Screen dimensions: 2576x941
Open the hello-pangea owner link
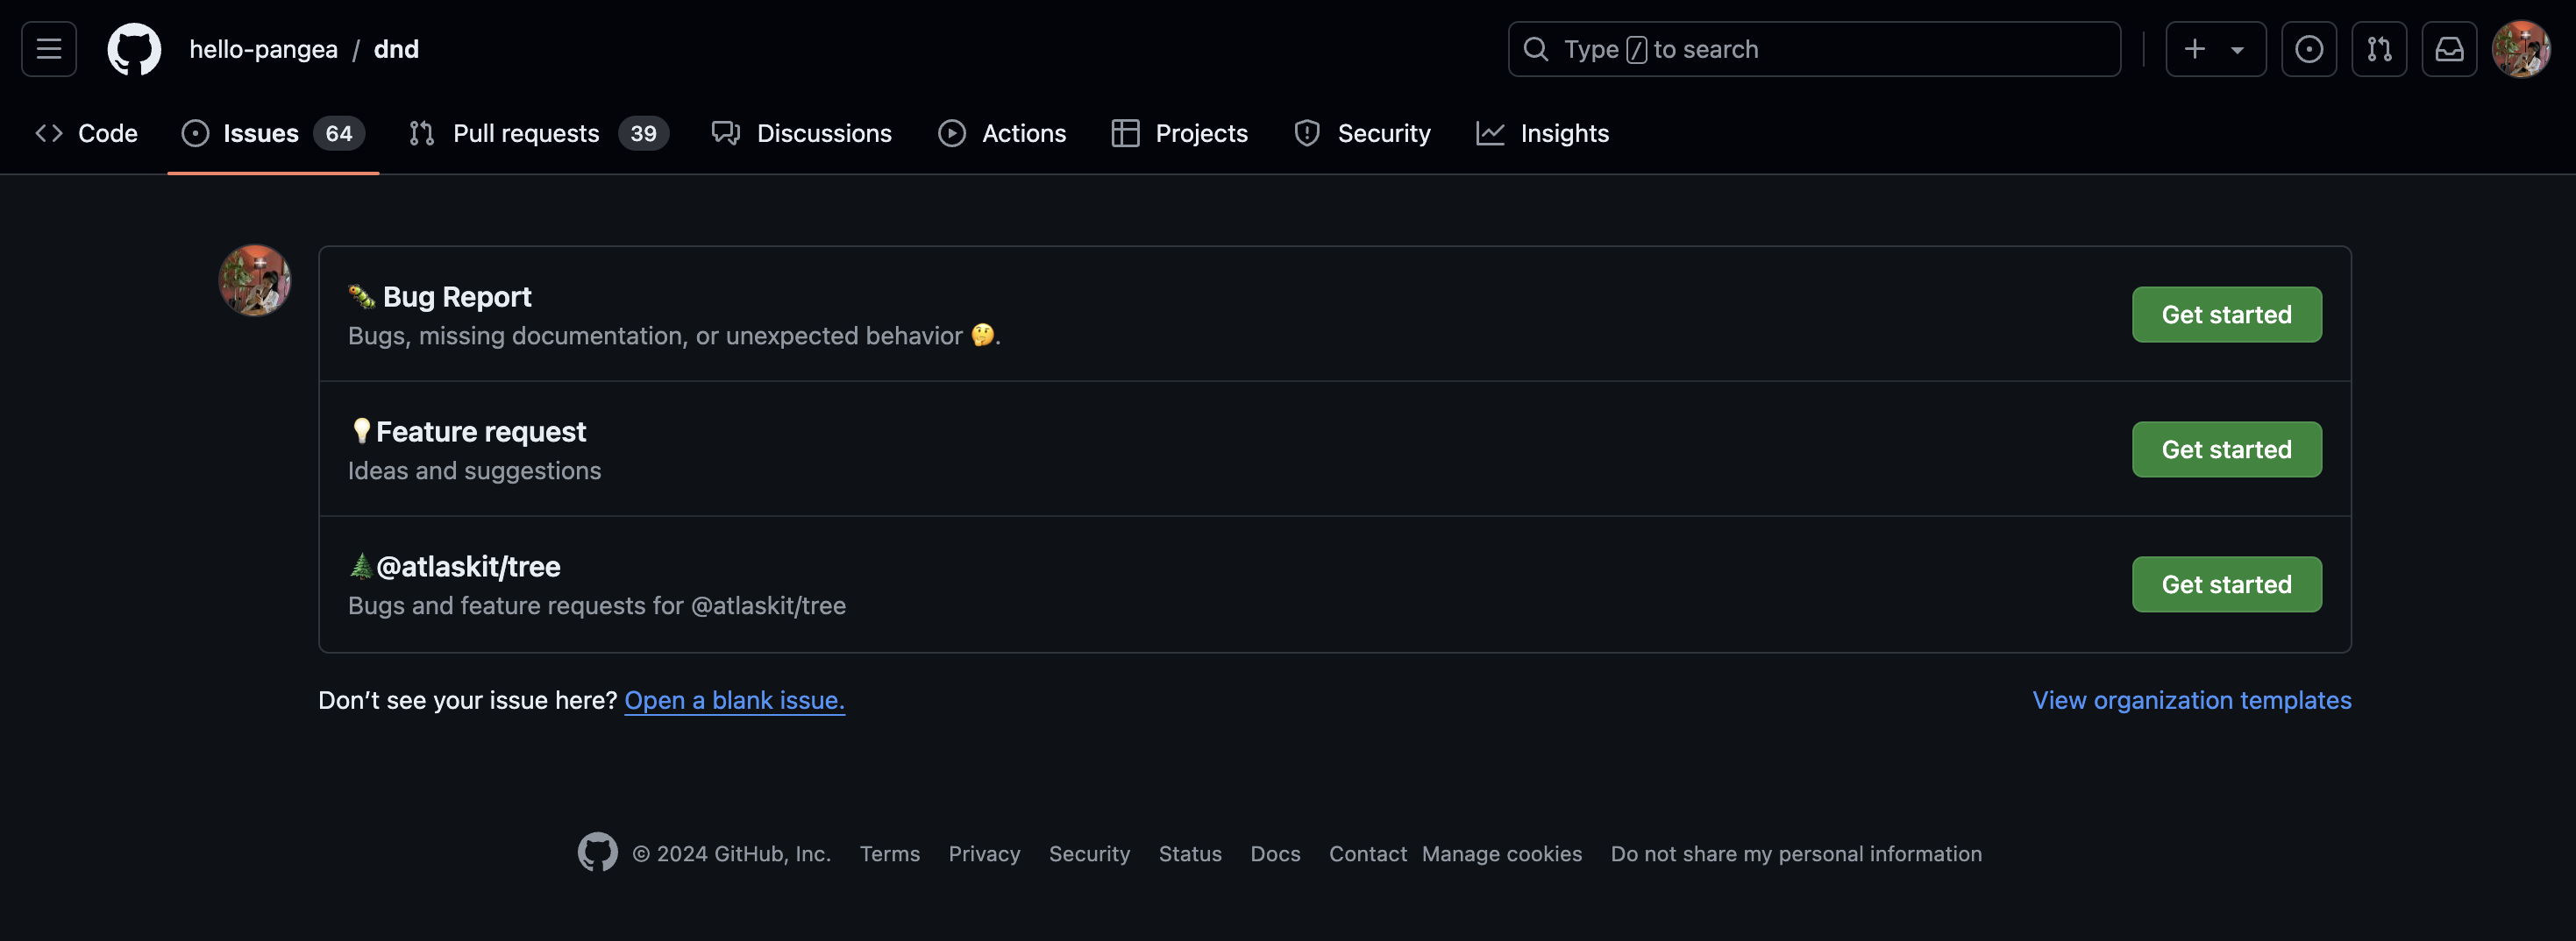(263, 49)
